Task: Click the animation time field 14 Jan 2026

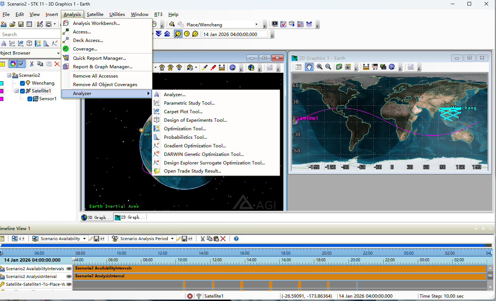Action: (x=234, y=34)
